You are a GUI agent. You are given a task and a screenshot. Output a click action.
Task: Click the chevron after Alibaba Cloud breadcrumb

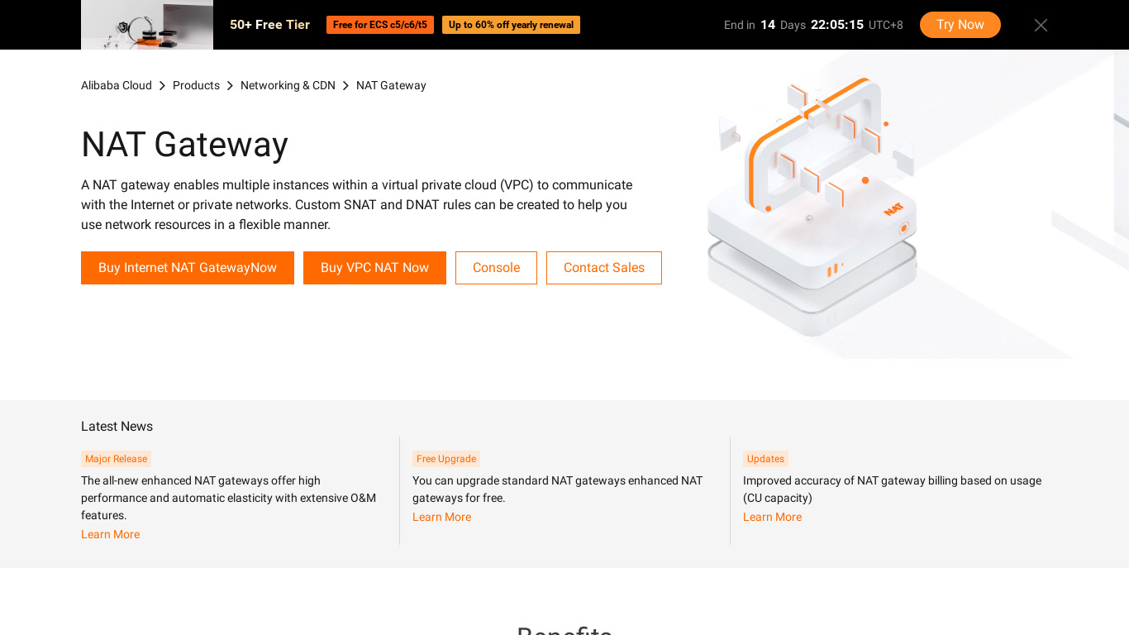162,86
